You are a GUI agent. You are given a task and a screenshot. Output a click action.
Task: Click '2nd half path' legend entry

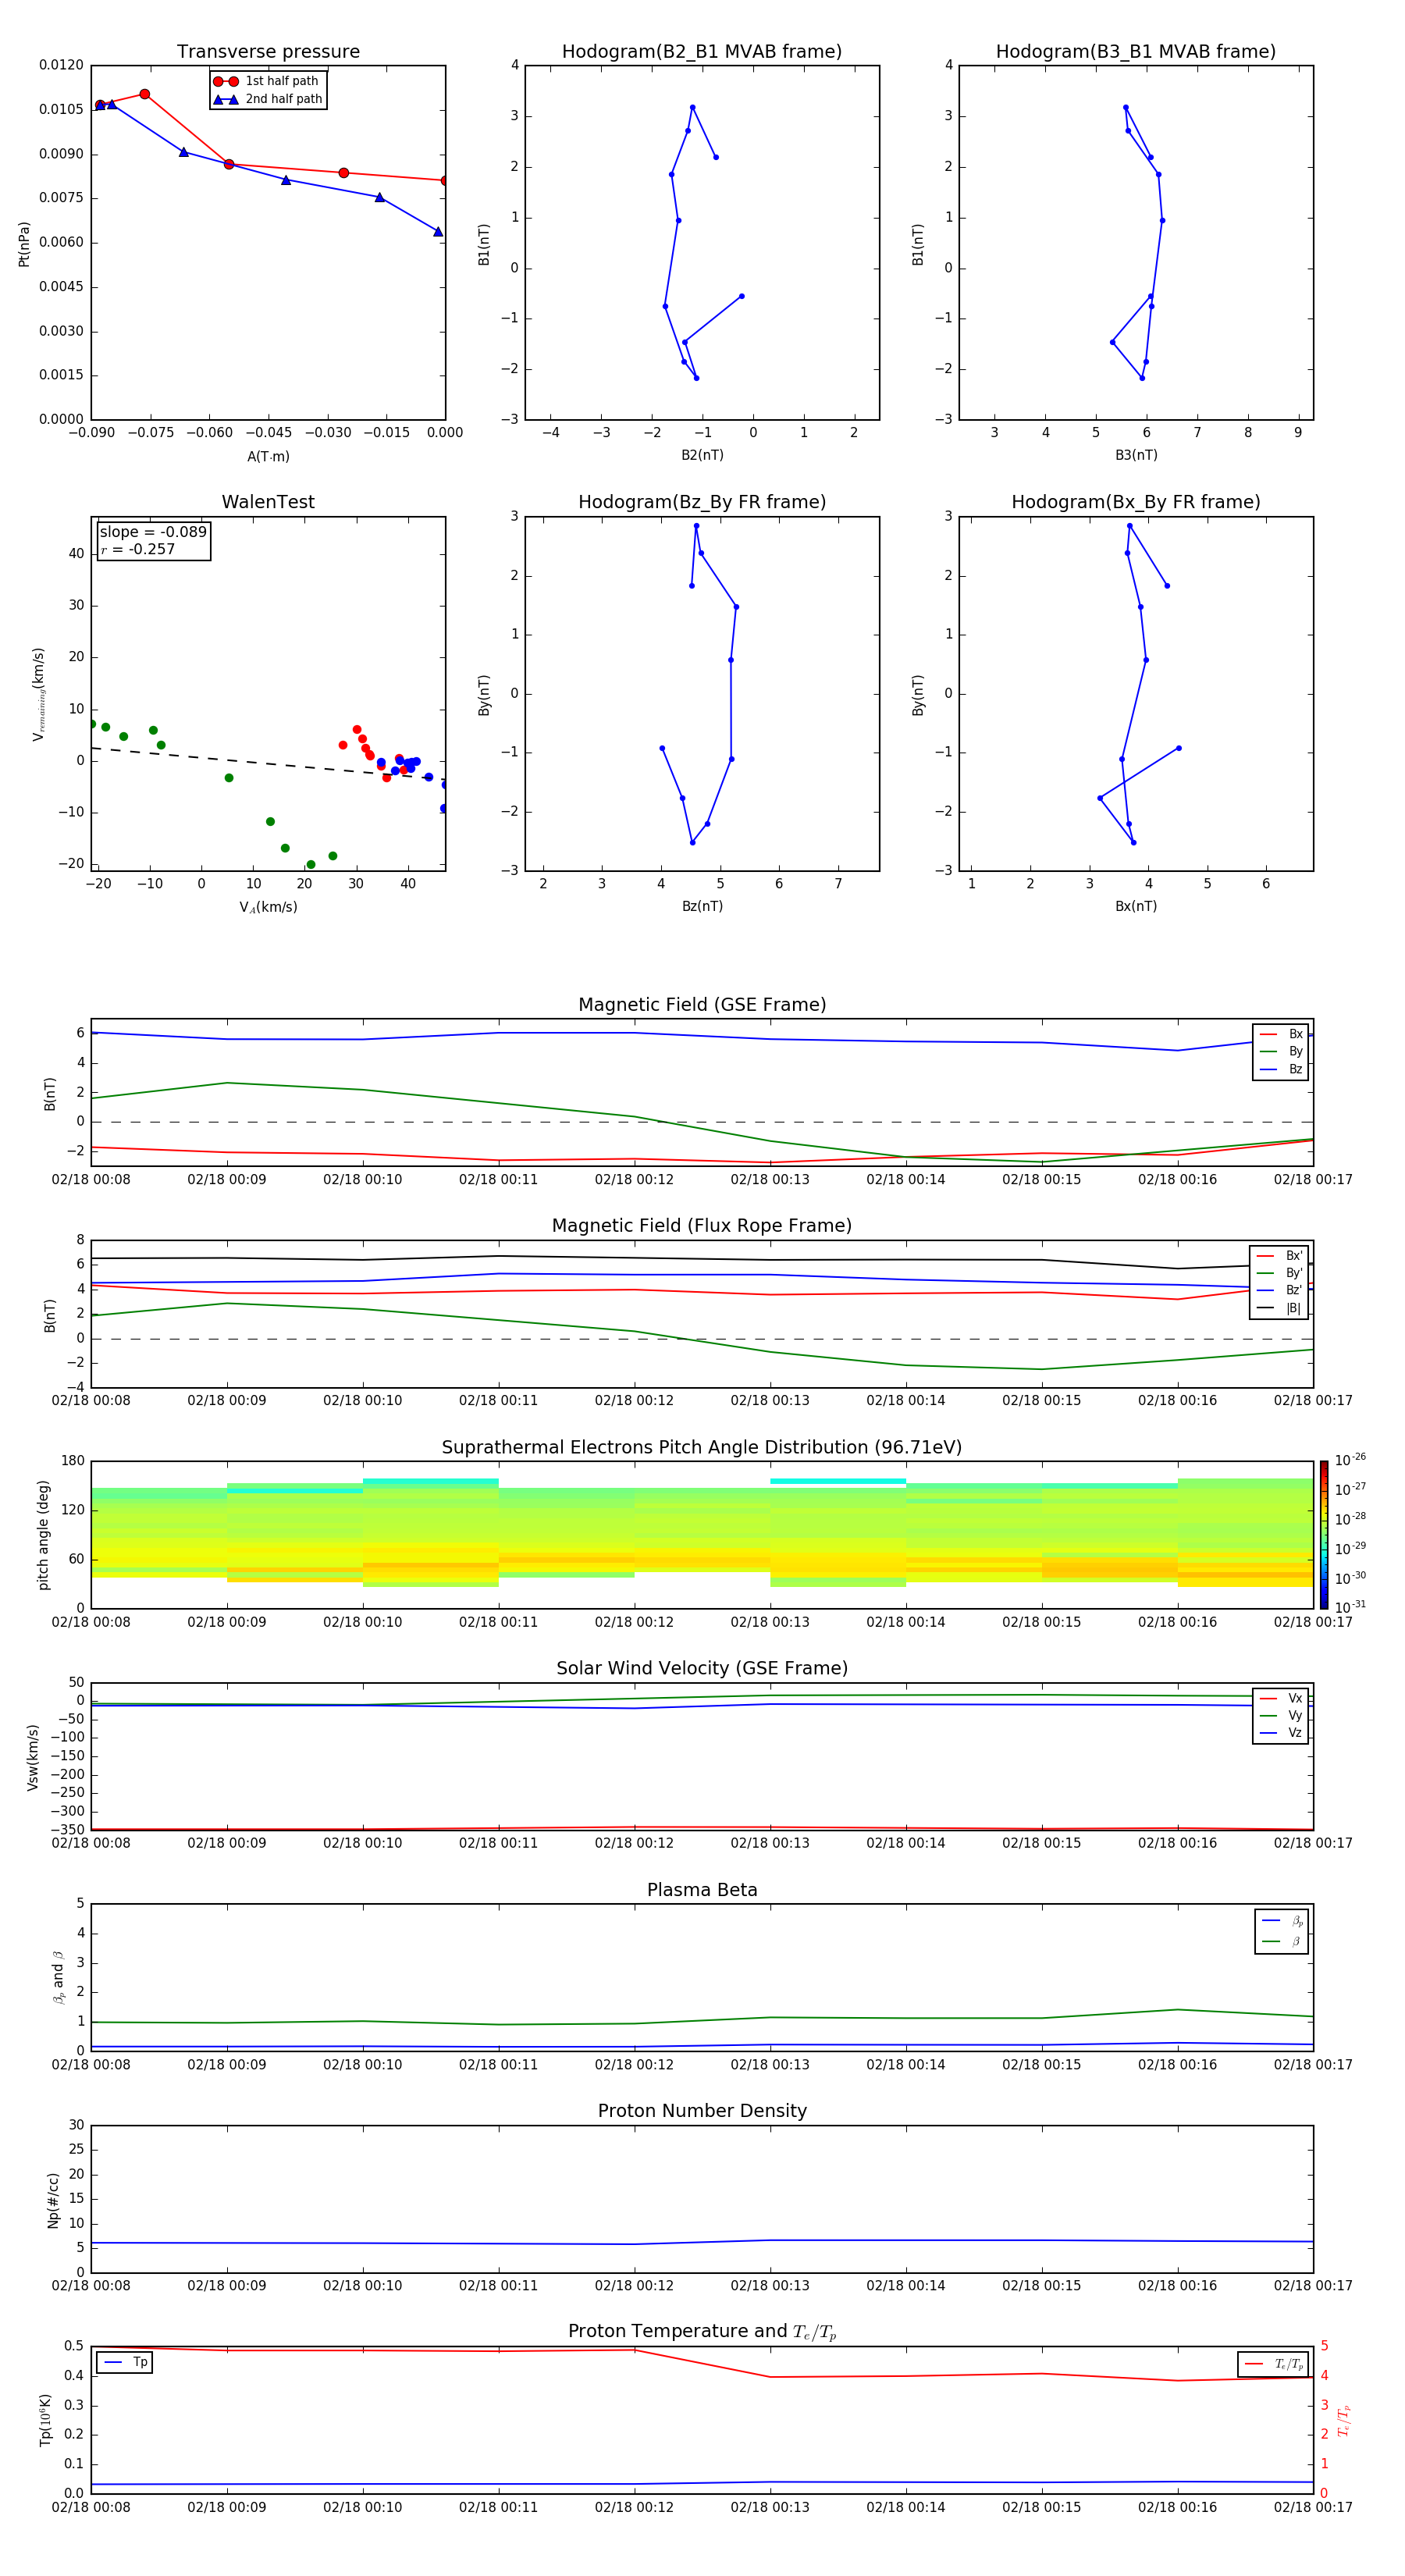coord(267,99)
